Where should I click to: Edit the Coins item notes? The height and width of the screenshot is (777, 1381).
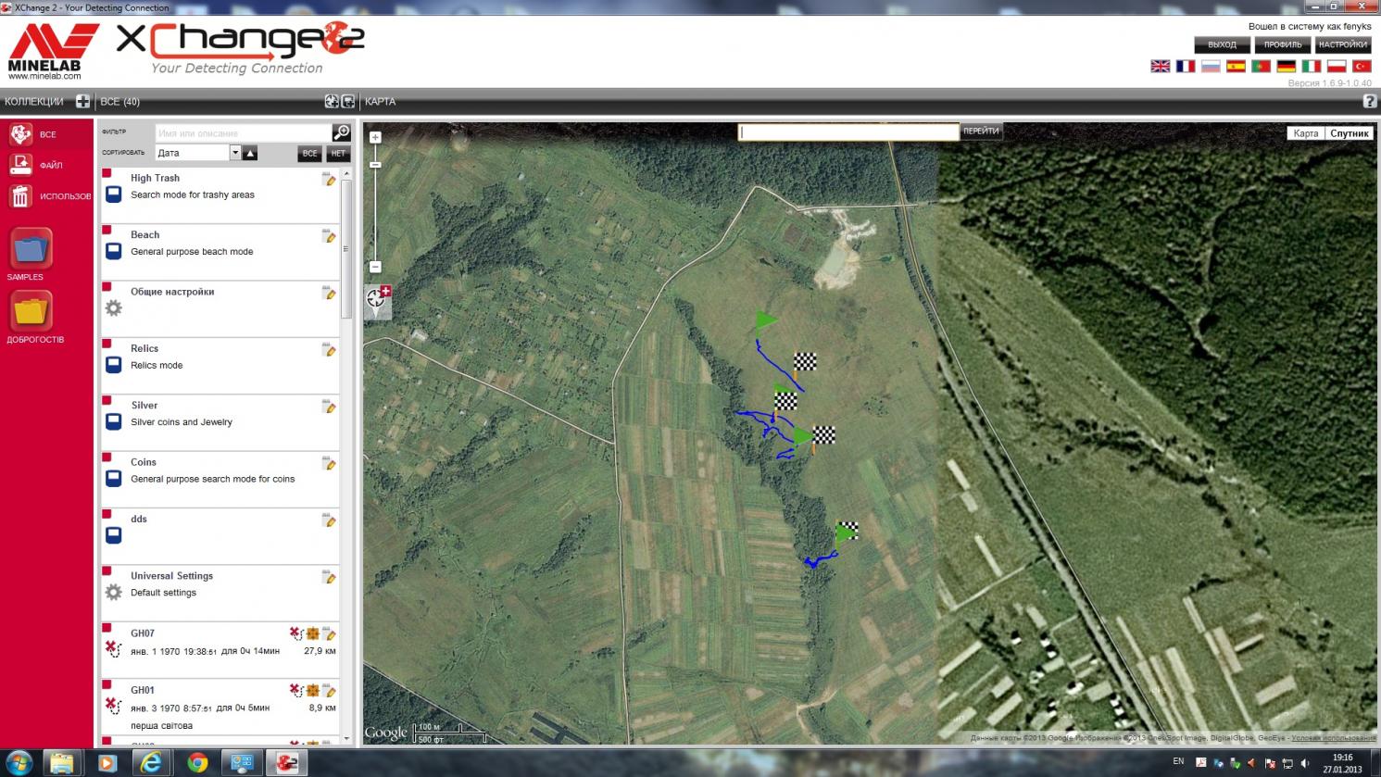coord(329,463)
